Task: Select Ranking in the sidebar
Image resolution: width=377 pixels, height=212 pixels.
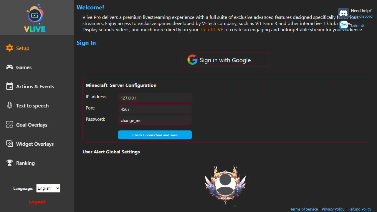Action: 25,163
